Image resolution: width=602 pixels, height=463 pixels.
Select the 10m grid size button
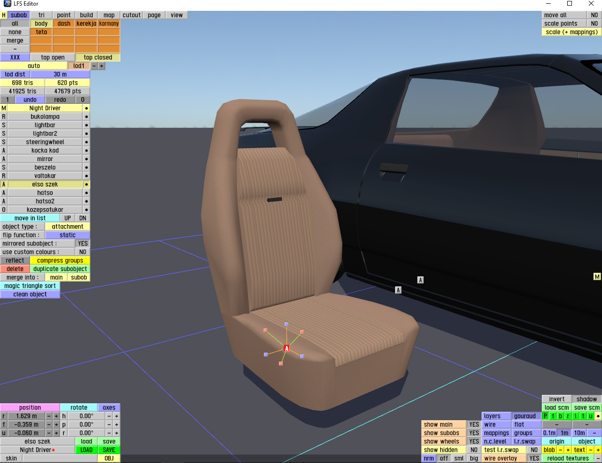point(579,433)
